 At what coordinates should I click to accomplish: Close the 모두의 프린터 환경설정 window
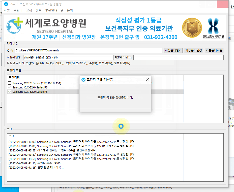tap(223, 4)
